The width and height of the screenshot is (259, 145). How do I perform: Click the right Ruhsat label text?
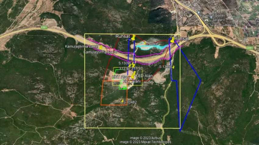182,39
